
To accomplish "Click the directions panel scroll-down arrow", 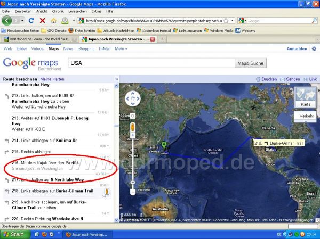I will (x=116, y=220).
